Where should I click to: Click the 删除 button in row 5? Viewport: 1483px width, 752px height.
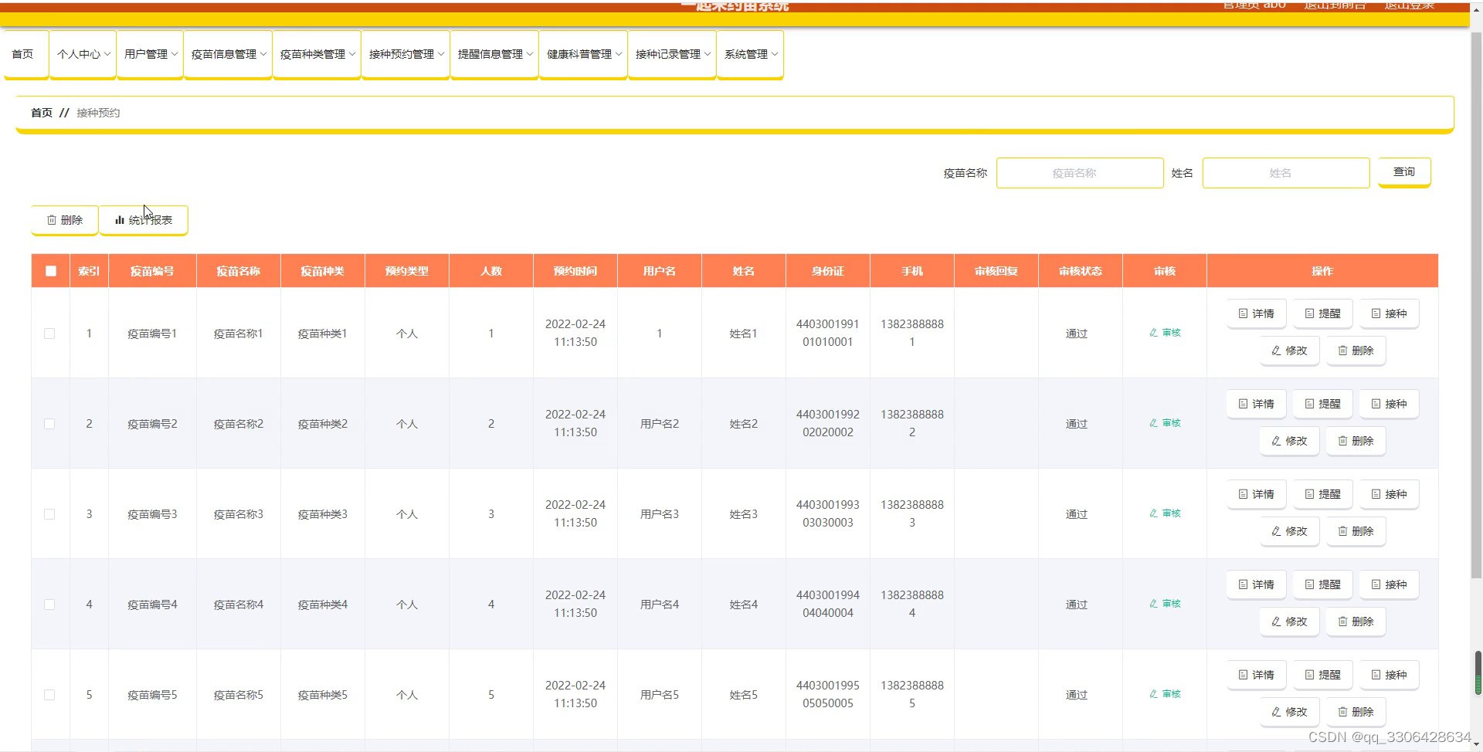point(1356,712)
